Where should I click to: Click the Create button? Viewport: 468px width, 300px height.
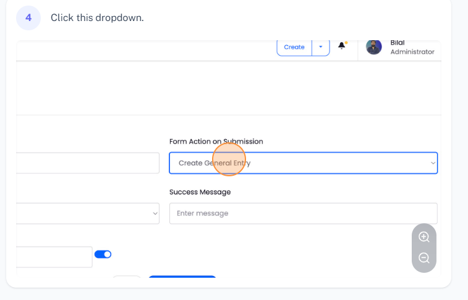point(294,47)
